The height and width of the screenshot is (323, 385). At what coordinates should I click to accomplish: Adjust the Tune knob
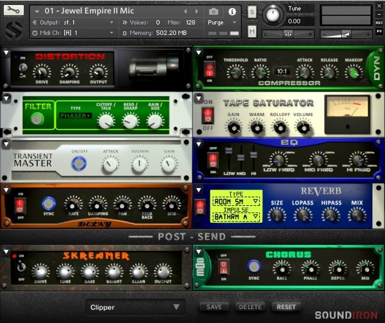(273, 15)
